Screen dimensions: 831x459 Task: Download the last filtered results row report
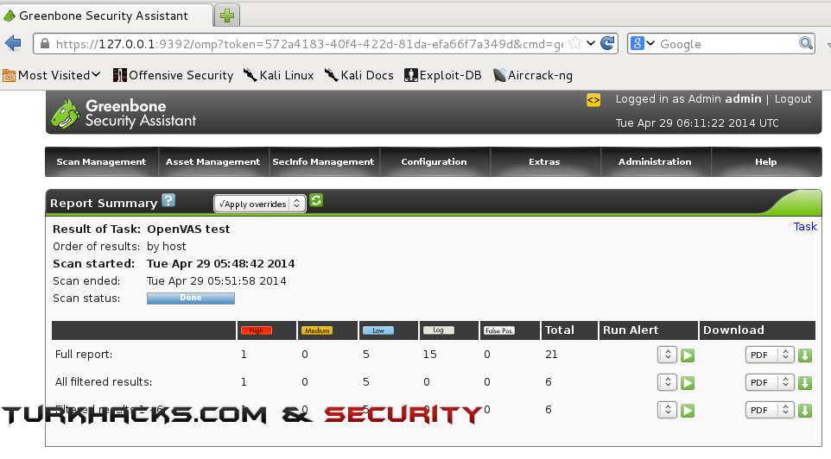coord(805,411)
